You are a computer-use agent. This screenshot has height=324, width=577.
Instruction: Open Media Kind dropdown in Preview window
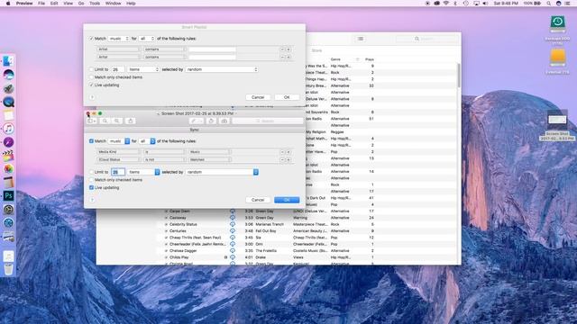[x=118, y=152]
